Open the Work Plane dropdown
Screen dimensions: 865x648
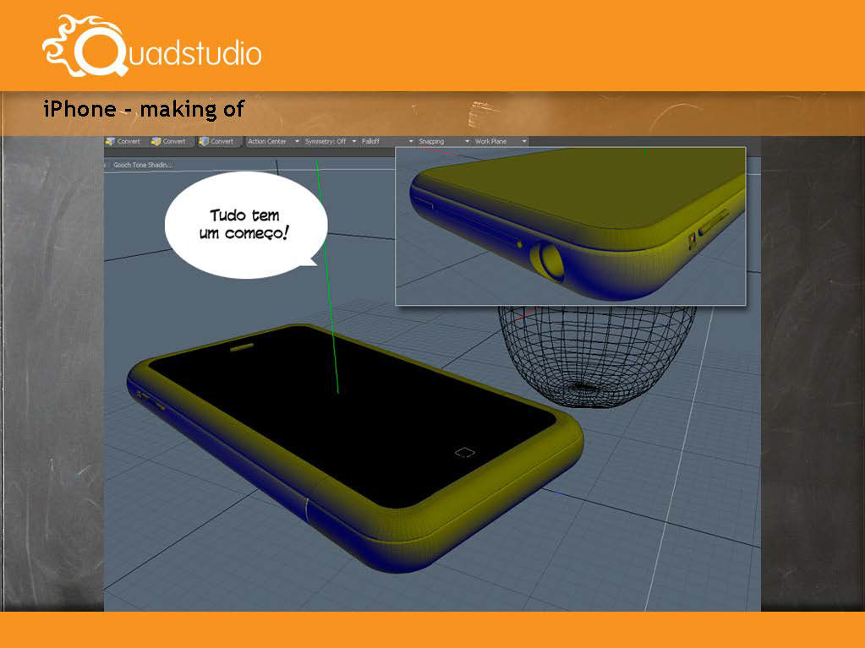(501, 142)
